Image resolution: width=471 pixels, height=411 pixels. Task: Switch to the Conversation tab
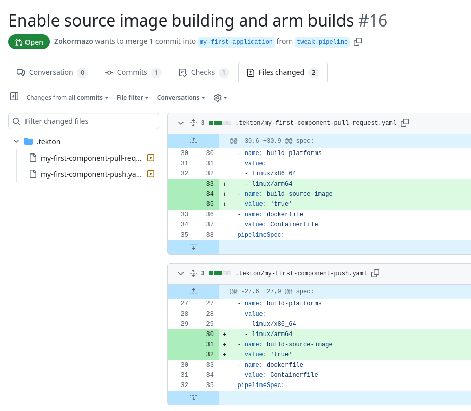[x=51, y=73]
